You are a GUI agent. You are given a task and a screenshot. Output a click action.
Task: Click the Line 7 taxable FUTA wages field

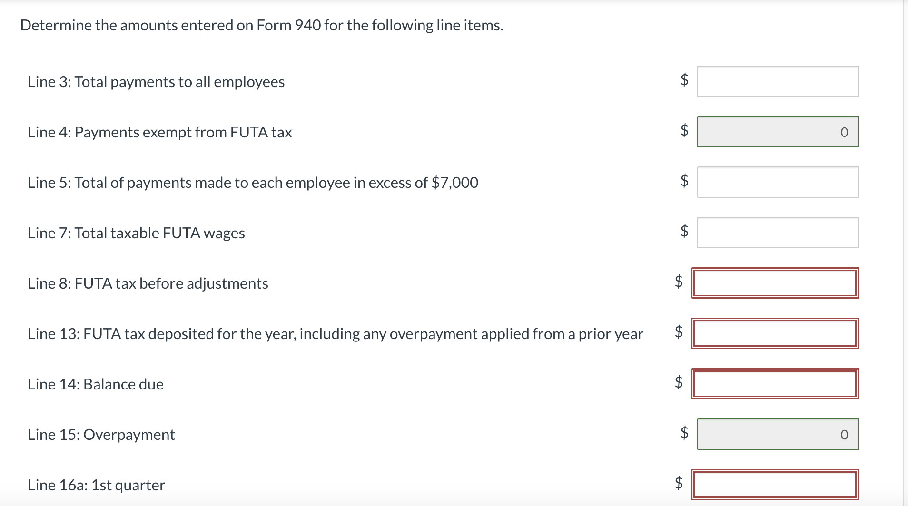778,233
